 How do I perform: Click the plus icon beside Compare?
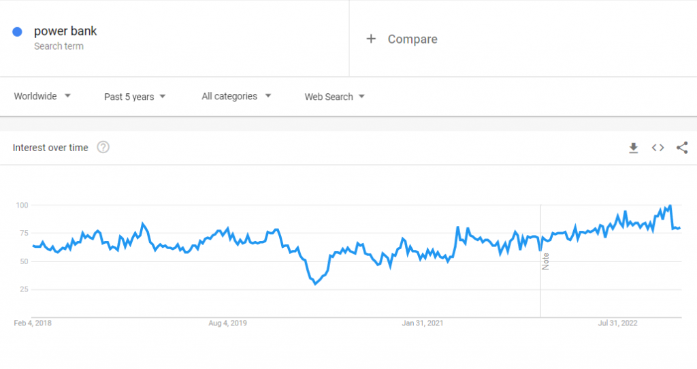(371, 39)
